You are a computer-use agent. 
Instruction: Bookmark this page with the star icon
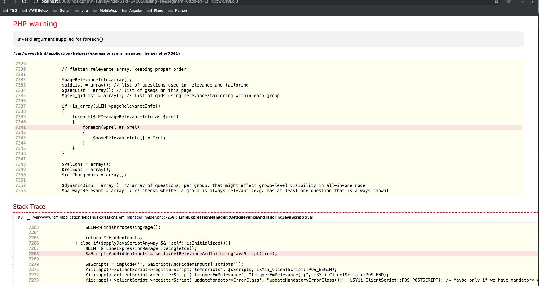496,1
